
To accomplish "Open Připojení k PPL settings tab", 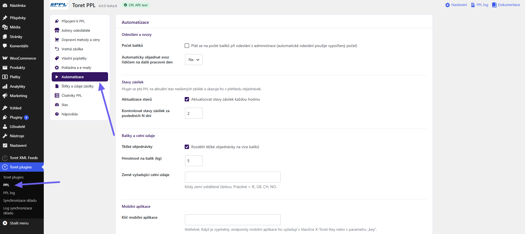I will pos(80,21).
